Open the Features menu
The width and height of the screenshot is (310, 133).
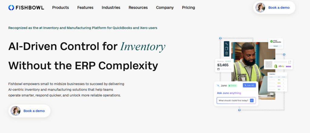85,8
